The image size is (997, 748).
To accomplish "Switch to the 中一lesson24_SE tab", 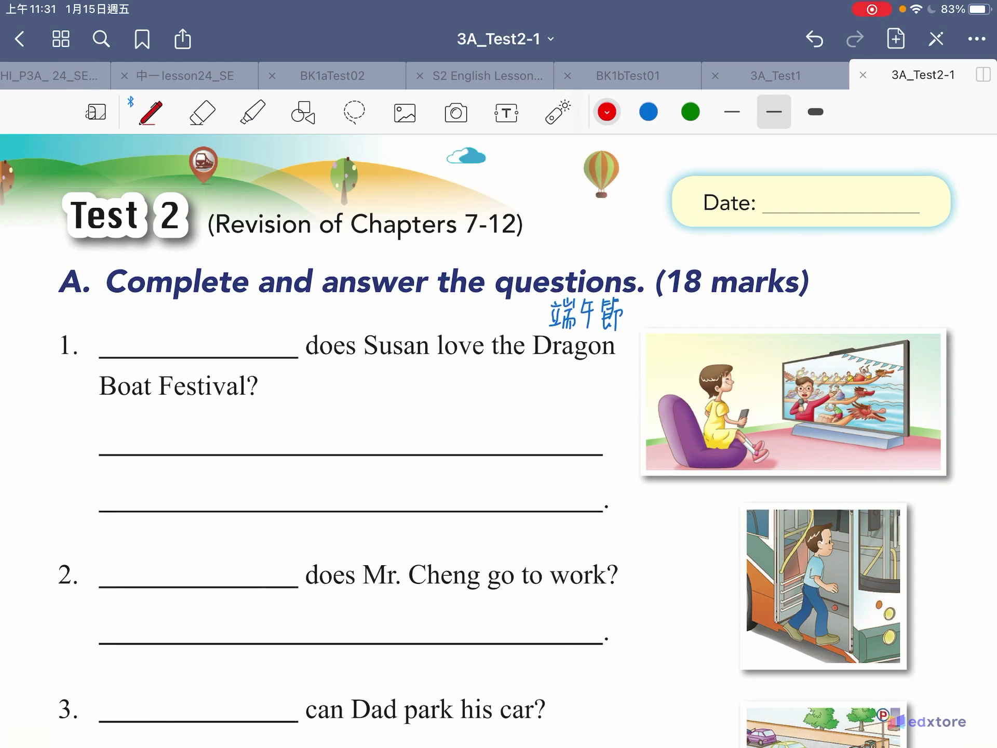I will 185,76.
